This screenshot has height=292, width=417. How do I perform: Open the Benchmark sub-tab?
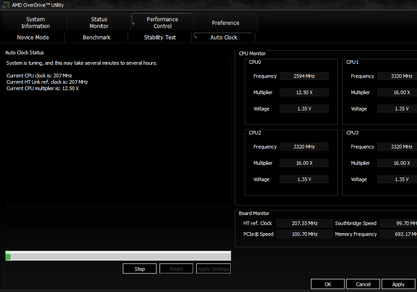pos(96,38)
